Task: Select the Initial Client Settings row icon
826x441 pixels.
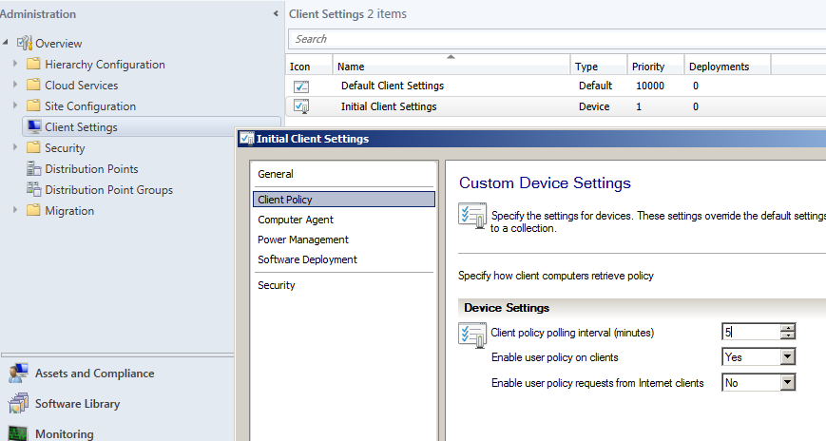Action: (x=301, y=106)
